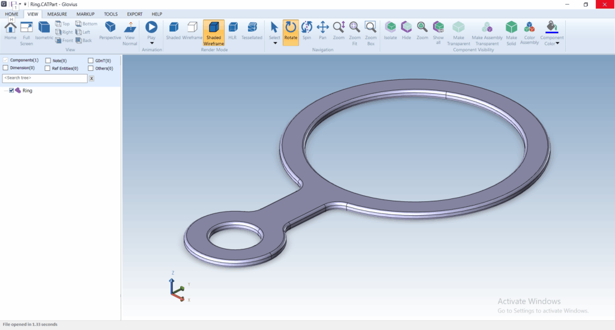The height and width of the screenshot is (330, 615).
Task: Select the Pan navigation tool
Action: coord(323,28)
